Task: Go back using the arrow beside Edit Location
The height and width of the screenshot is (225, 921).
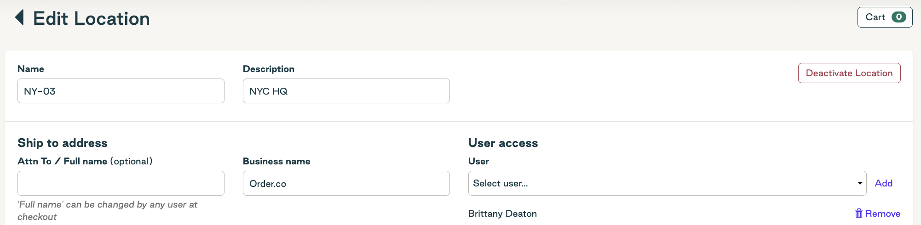Action: click(x=19, y=17)
